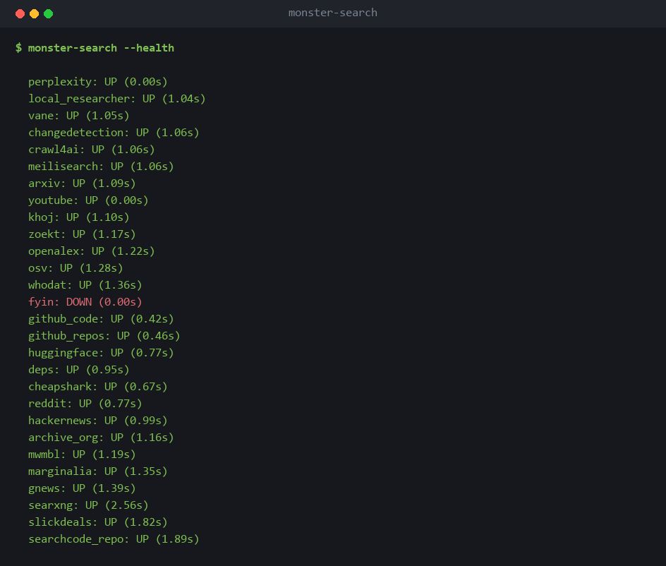This screenshot has width=666, height=566.
Task: Click the zoekt: UP (1.17s) line
Action: click(82, 234)
